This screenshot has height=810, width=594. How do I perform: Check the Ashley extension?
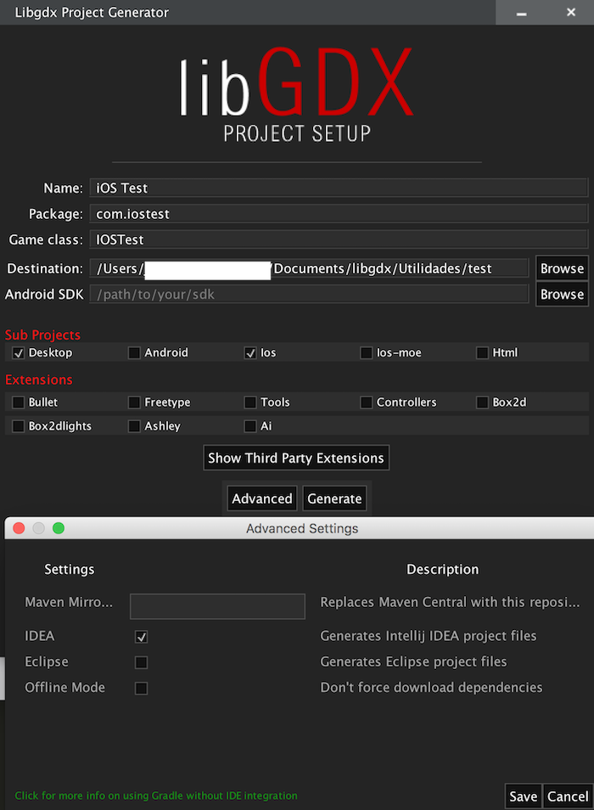pos(134,426)
